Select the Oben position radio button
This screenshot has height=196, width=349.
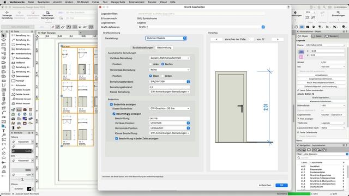coord(151,76)
